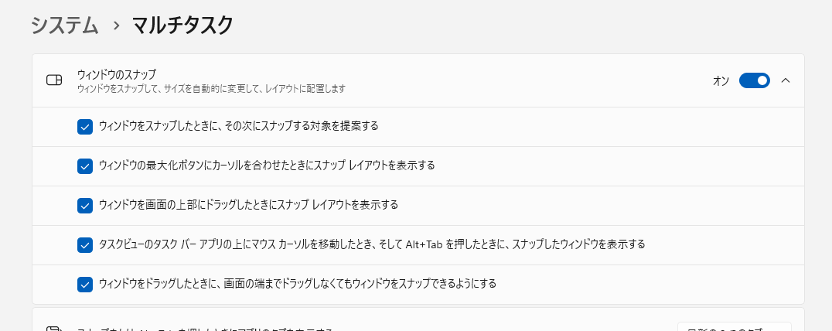Image resolution: width=832 pixels, height=331 pixels.
Task: Click the breadcrumb chevron separator after システム
Action: pos(117,26)
